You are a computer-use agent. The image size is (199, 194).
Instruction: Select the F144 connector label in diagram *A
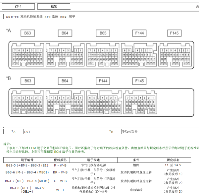[x=139, y=33]
